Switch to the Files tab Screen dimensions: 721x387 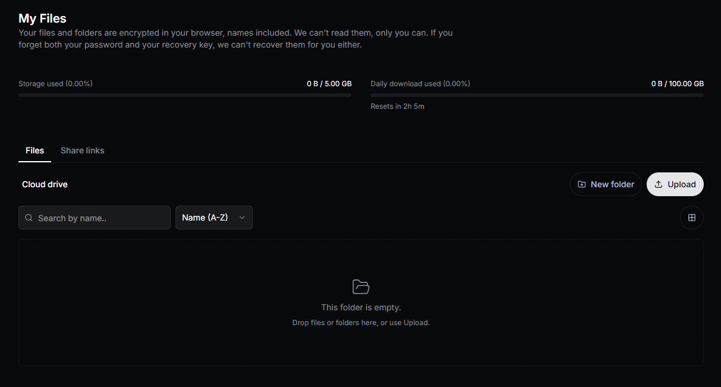[35, 150]
